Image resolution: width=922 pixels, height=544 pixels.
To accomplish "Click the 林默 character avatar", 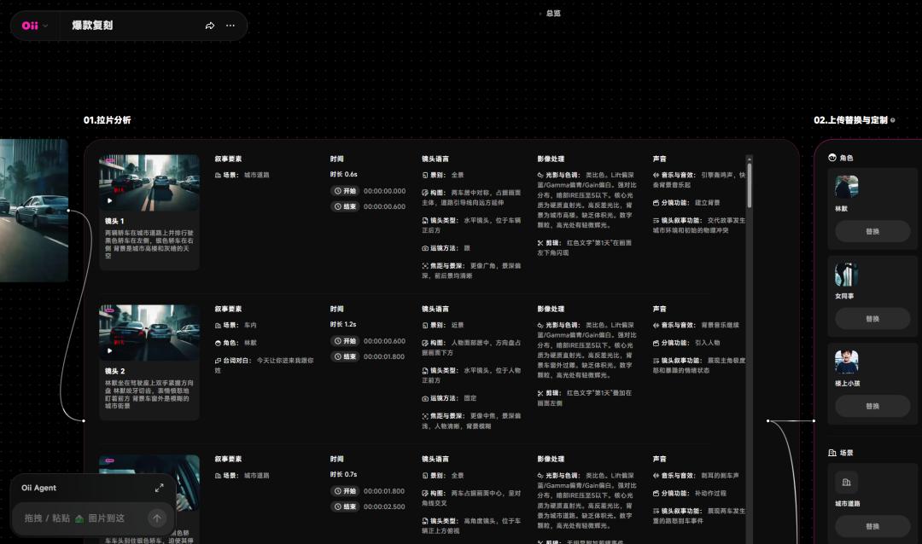I will pos(846,187).
